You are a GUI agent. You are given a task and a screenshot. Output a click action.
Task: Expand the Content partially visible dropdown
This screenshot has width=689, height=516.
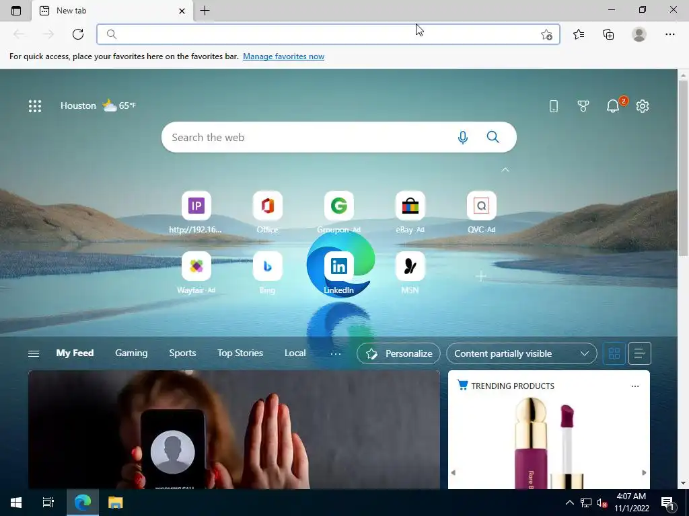tap(521, 353)
